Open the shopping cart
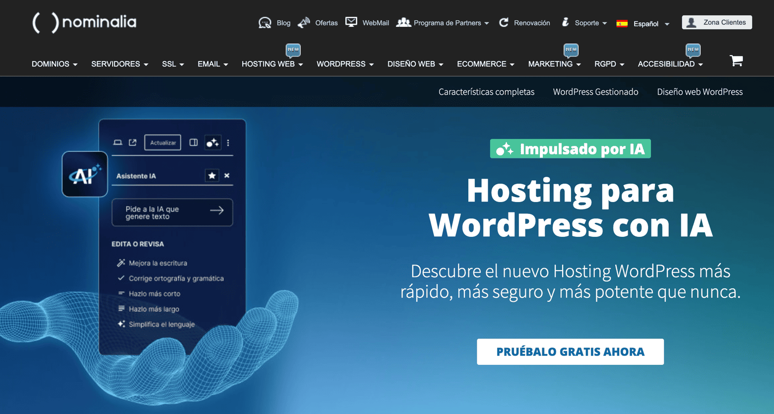Screen dimensions: 774x414 coord(736,61)
